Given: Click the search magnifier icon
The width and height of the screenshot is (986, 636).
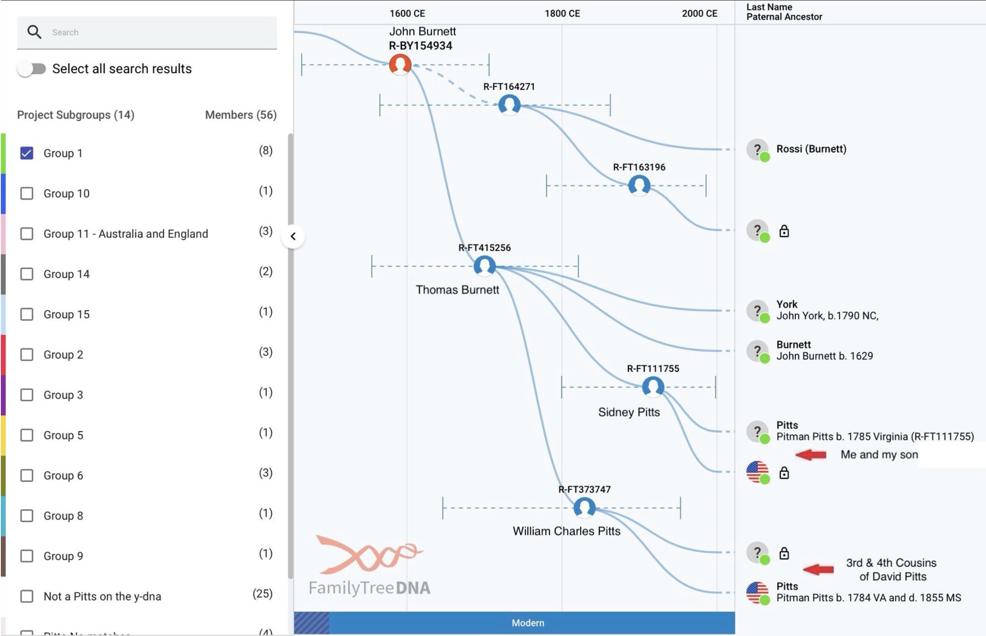Looking at the screenshot, I should [34, 32].
